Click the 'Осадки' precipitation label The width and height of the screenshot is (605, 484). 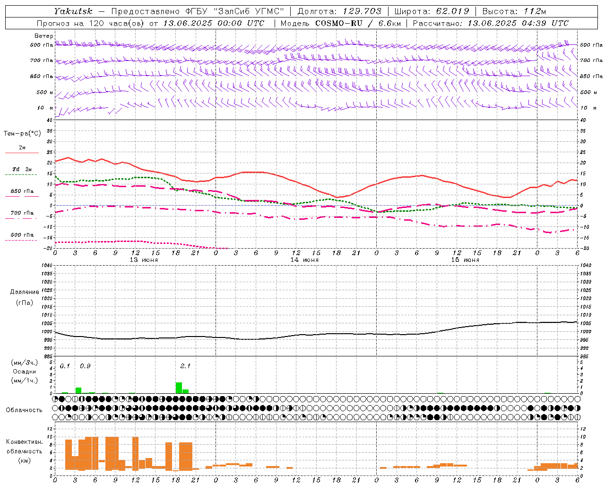(x=25, y=372)
